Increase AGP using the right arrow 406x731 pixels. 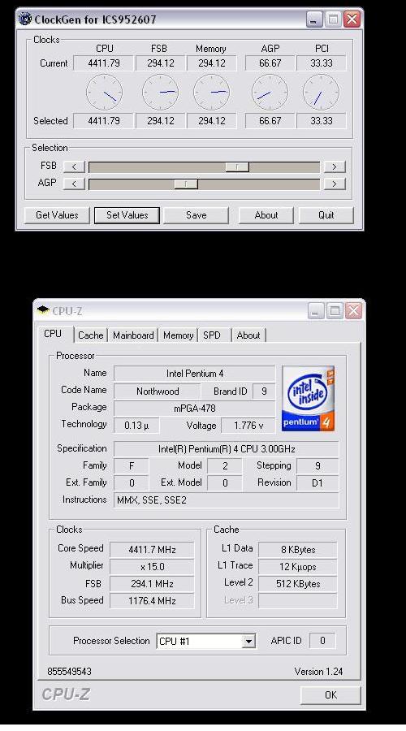[x=335, y=184]
